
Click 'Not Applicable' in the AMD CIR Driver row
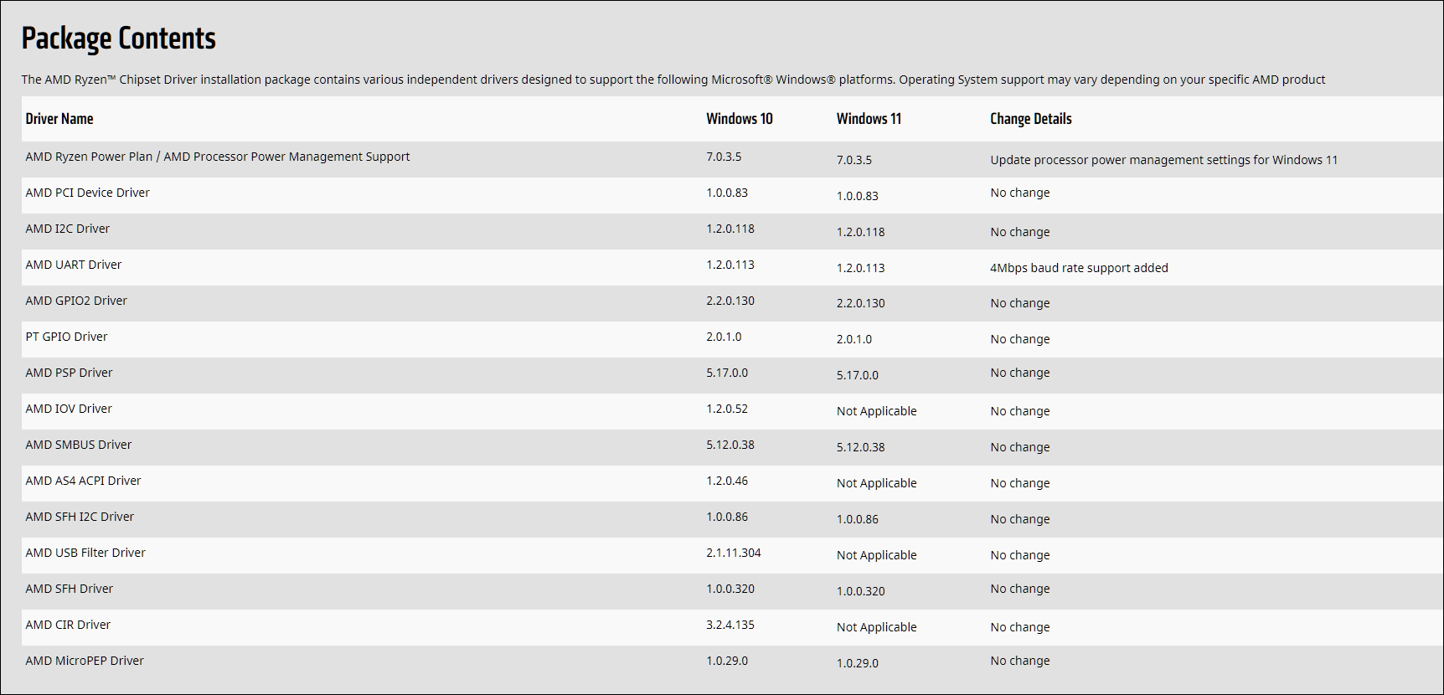pyautogui.click(x=877, y=627)
